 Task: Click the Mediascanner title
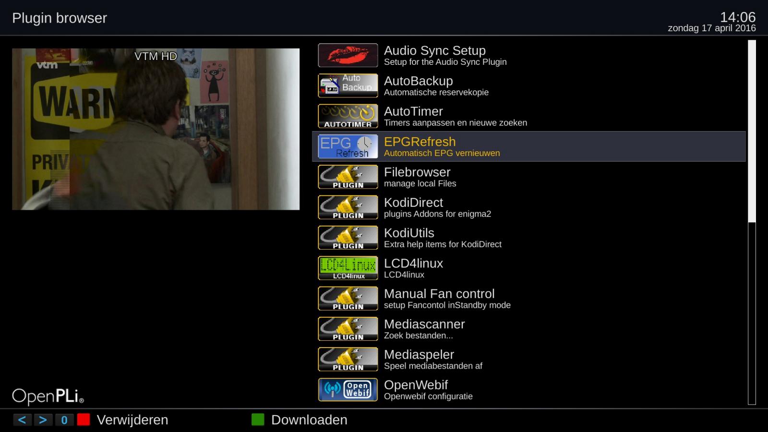424,324
